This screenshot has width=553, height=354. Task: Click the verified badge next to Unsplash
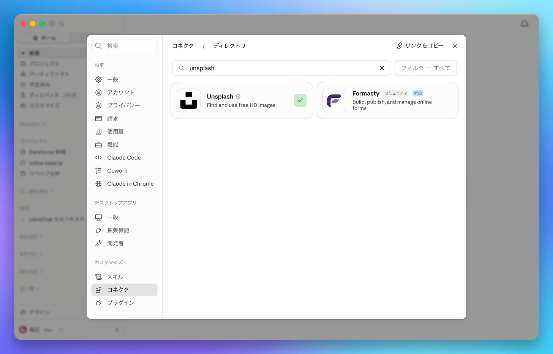coord(238,97)
